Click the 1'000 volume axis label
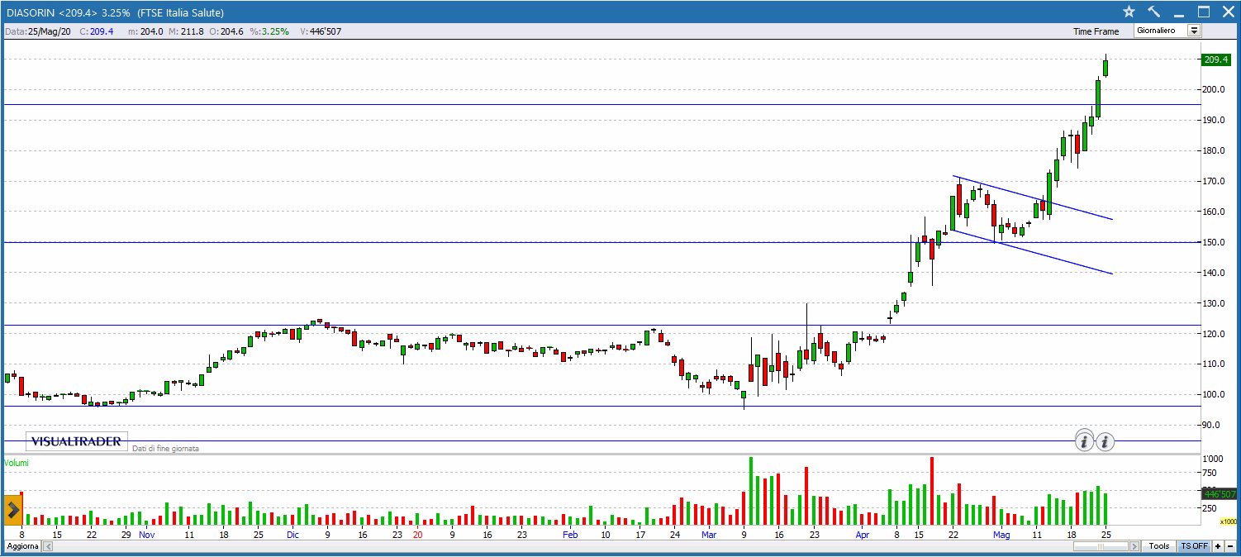 click(x=1213, y=459)
